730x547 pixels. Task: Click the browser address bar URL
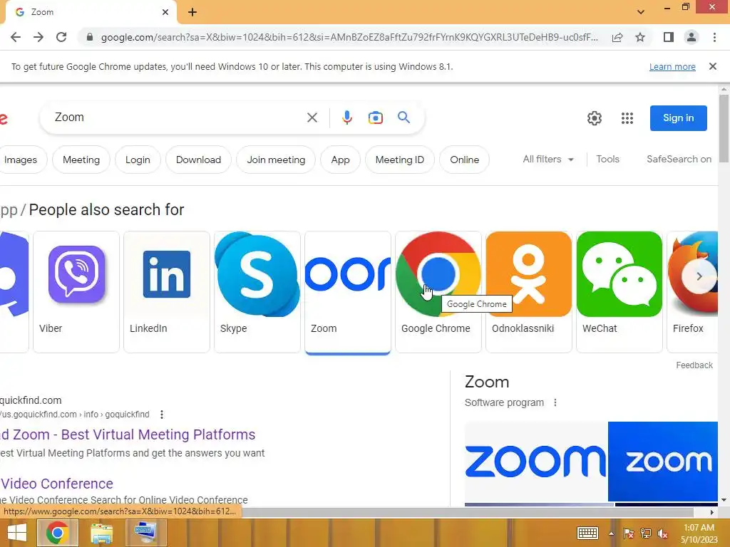click(x=349, y=37)
